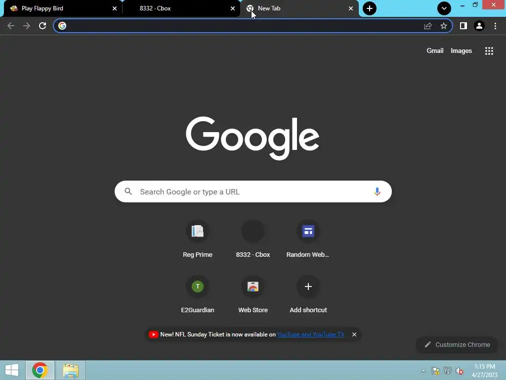Open the Action Center flag icon
506x380 pixels.
[x=436, y=371]
